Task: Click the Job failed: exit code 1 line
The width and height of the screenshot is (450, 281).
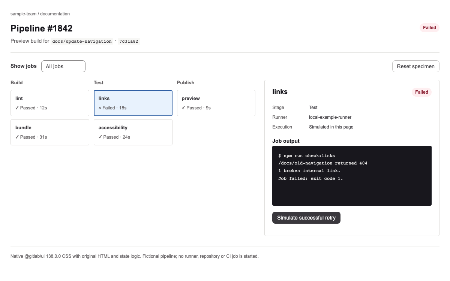Action: pos(310,178)
